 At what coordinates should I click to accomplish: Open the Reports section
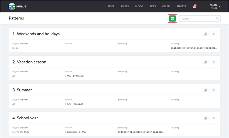[x=181, y=6]
